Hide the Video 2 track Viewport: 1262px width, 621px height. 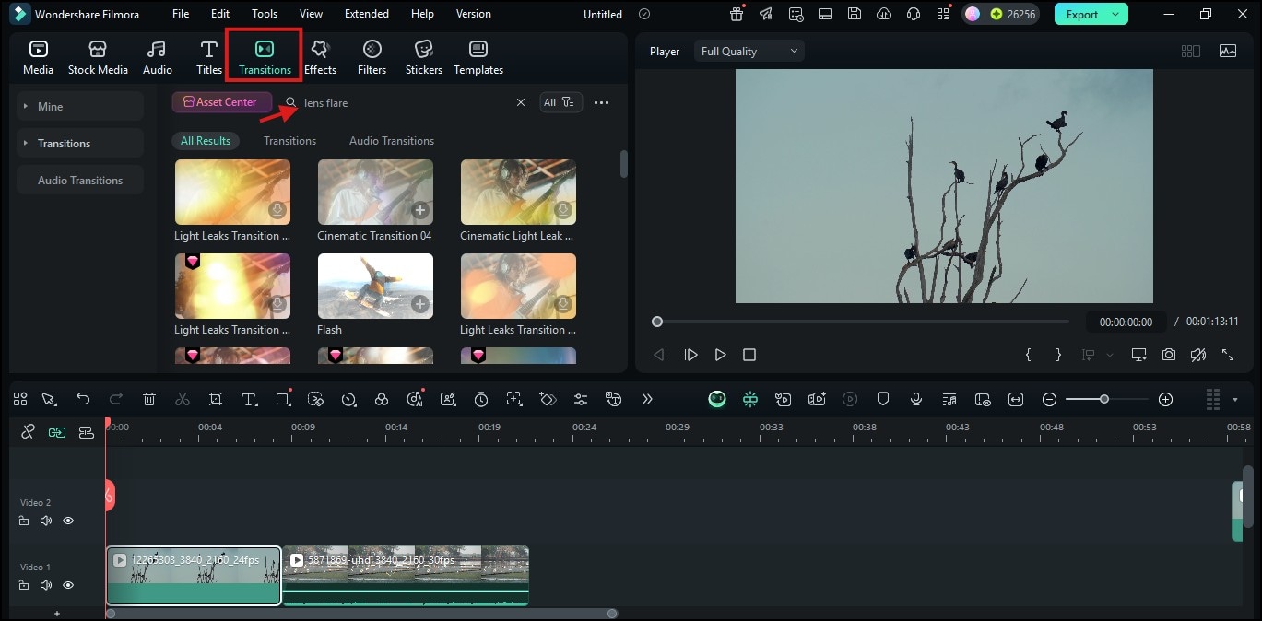[68, 521]
